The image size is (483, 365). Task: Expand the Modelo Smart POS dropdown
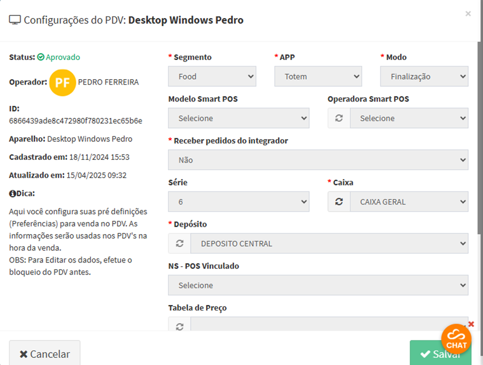(238, 118)
